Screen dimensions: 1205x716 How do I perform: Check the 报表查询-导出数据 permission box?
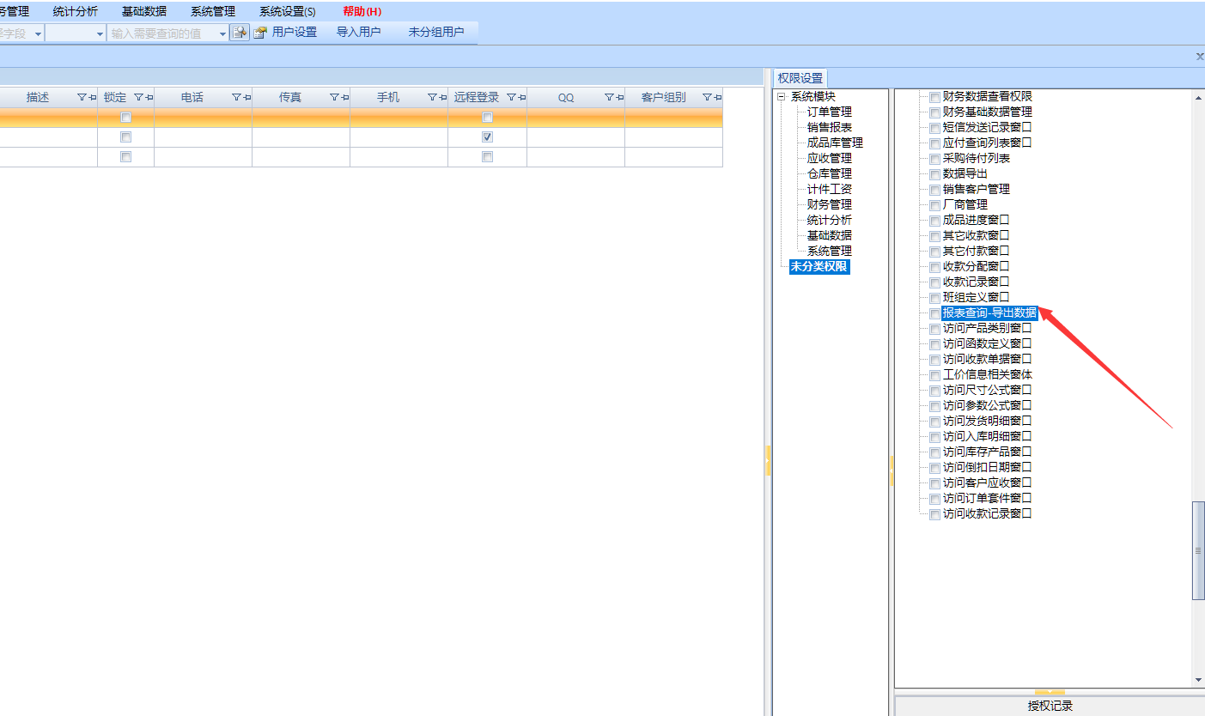(934, 313)
